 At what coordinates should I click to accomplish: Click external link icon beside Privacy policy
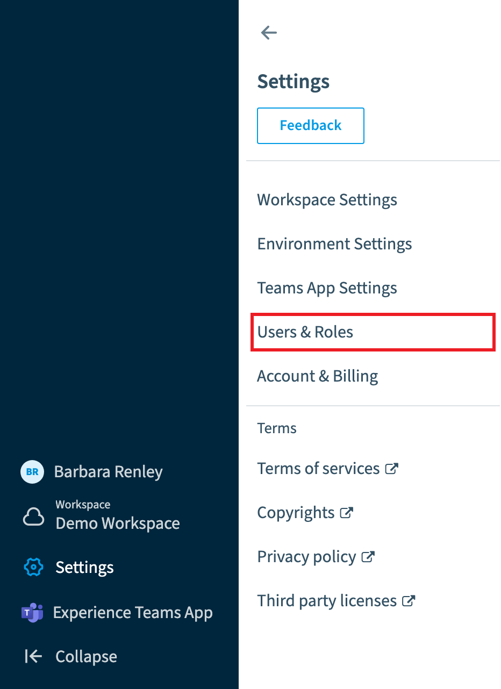click(368, 557)
